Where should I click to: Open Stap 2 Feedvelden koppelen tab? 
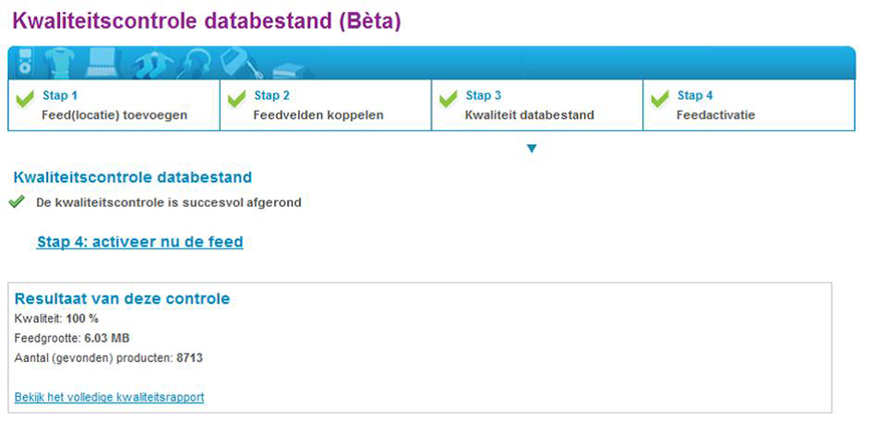(326, 105)
